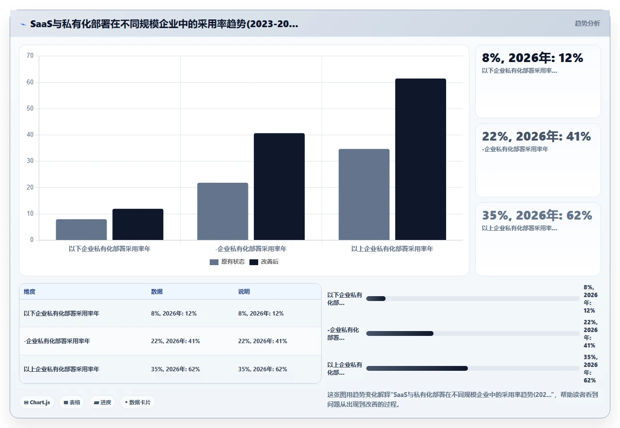
Task: Click the 数据 column header
Action: coord(157,292)
